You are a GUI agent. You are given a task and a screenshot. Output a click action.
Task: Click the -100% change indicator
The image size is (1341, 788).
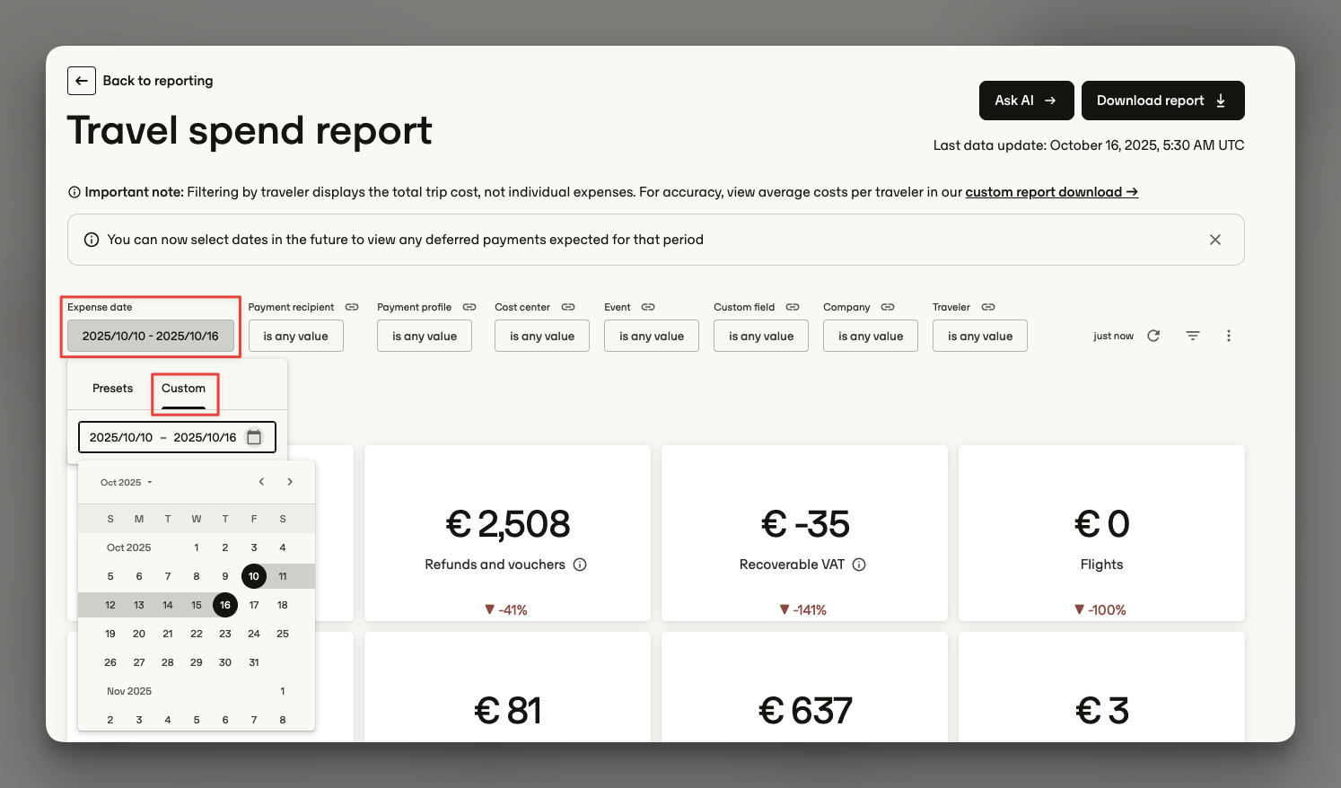pyautogui.click(x=1100, y=609)
